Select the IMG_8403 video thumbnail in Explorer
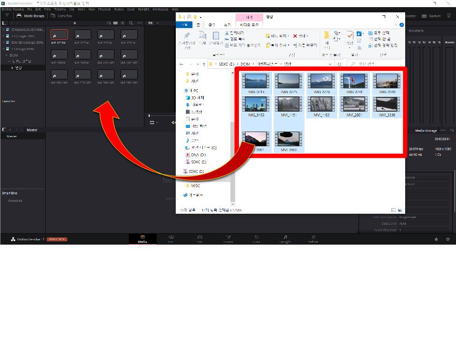This screenshot has height=342, width=456. click(256, 107)
